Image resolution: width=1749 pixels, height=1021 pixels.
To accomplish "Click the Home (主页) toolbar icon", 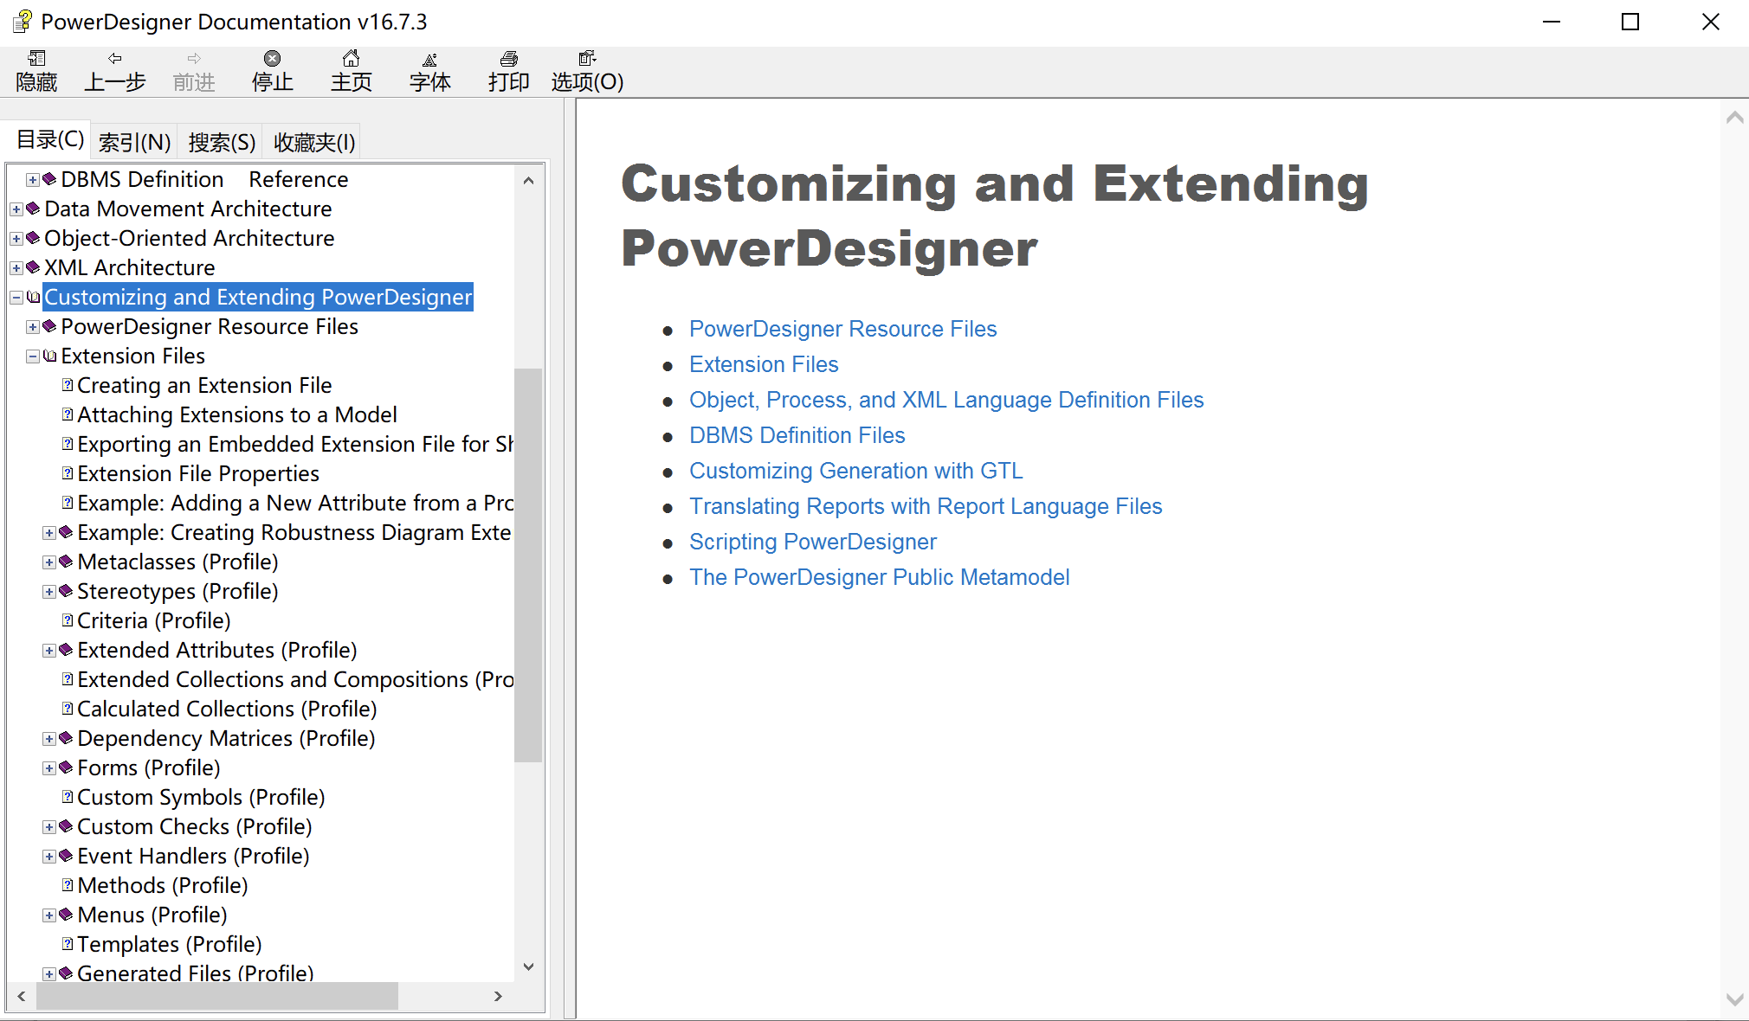I will 351,59.
